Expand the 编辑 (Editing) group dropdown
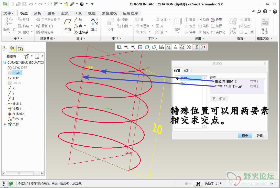The width and height of the screenshot is (280, 188). tap(199, 39)
